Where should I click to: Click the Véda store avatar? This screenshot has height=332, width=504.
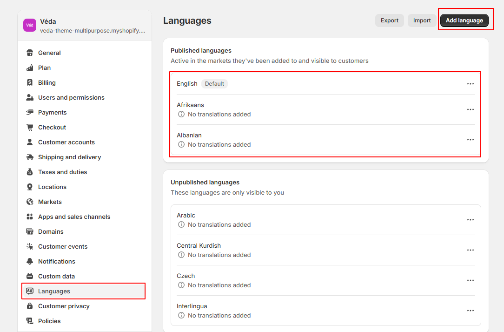click(29, 24)
